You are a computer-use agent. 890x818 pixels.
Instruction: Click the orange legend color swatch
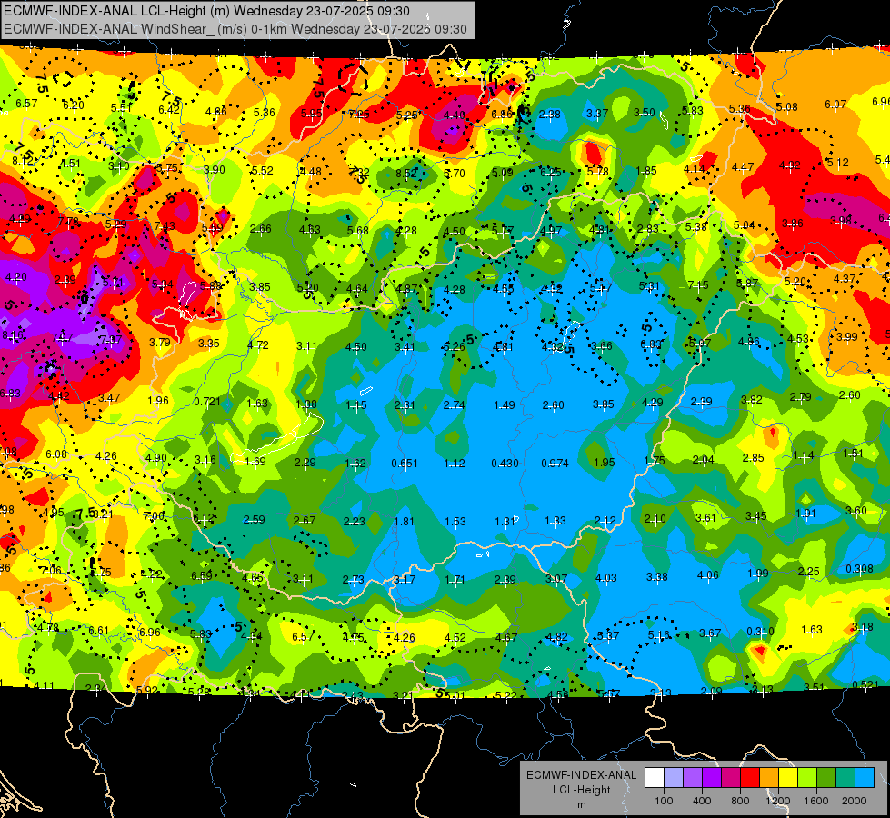769,778
